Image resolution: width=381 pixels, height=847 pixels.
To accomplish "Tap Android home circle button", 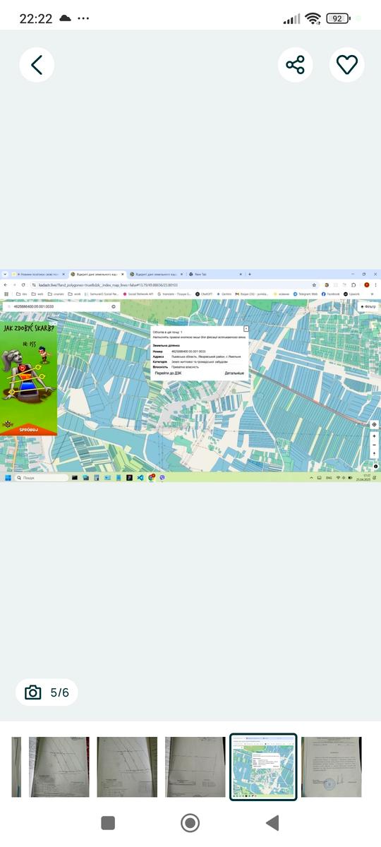I will tap(190, 823).
